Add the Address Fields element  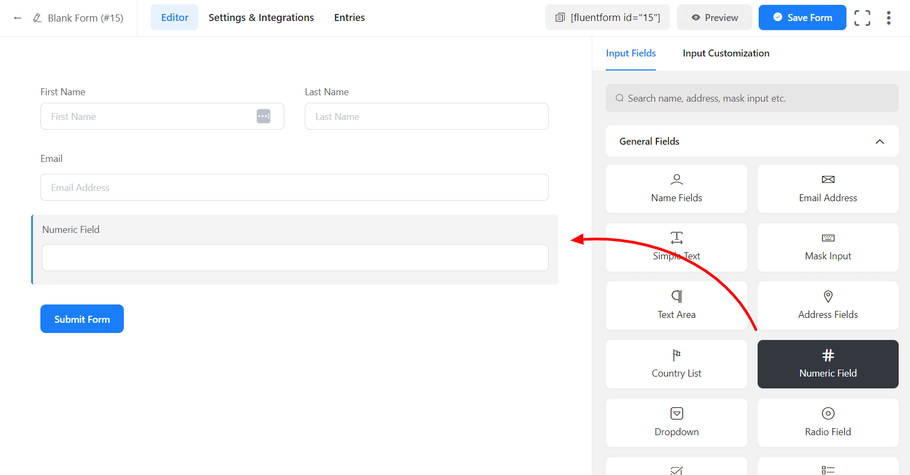pos(828,306)
